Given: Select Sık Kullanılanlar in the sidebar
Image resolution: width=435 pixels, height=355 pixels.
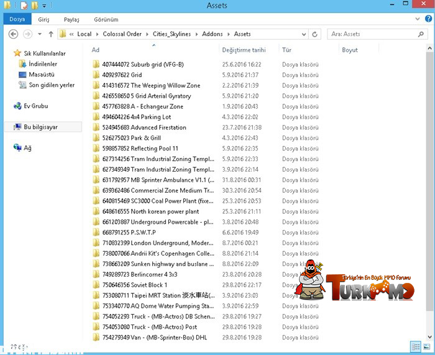Looking at the screenshot, I should 45,53.
